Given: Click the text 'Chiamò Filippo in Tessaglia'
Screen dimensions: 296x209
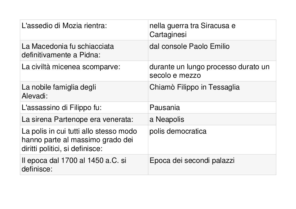Looking at the screenshot, I should click(x=194, y=87).
